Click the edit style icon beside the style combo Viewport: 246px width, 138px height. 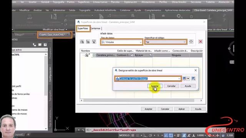coord(184,78)
